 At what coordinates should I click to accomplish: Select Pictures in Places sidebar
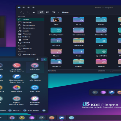(x=31, y=34)
